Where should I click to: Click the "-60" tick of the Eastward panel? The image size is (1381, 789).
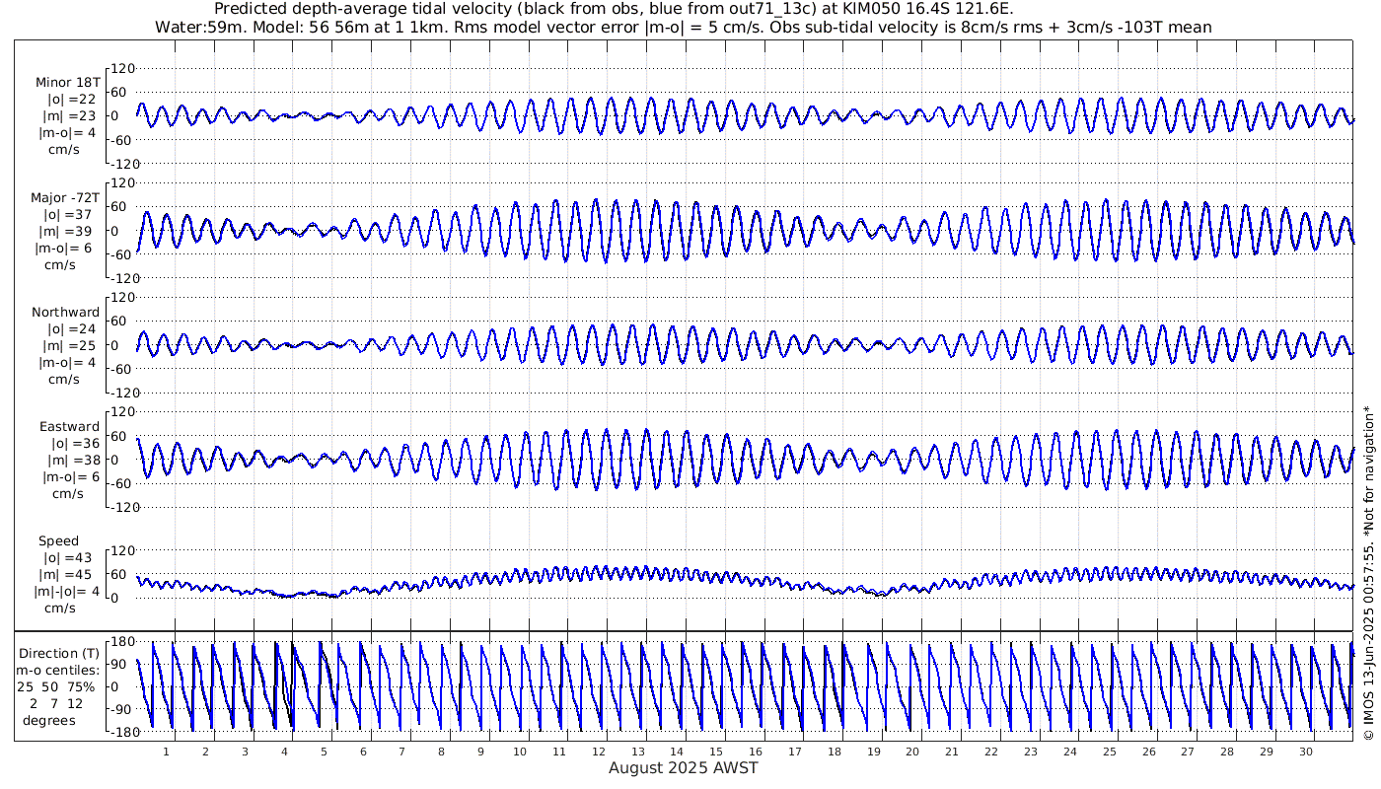[121, 483]
